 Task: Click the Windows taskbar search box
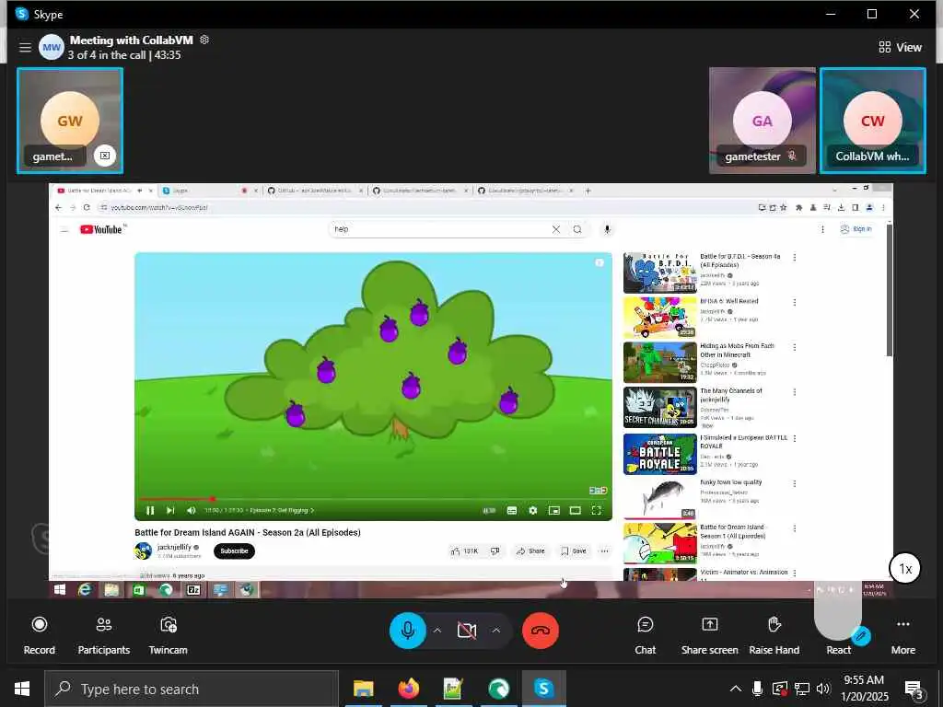tap(192, 689)
